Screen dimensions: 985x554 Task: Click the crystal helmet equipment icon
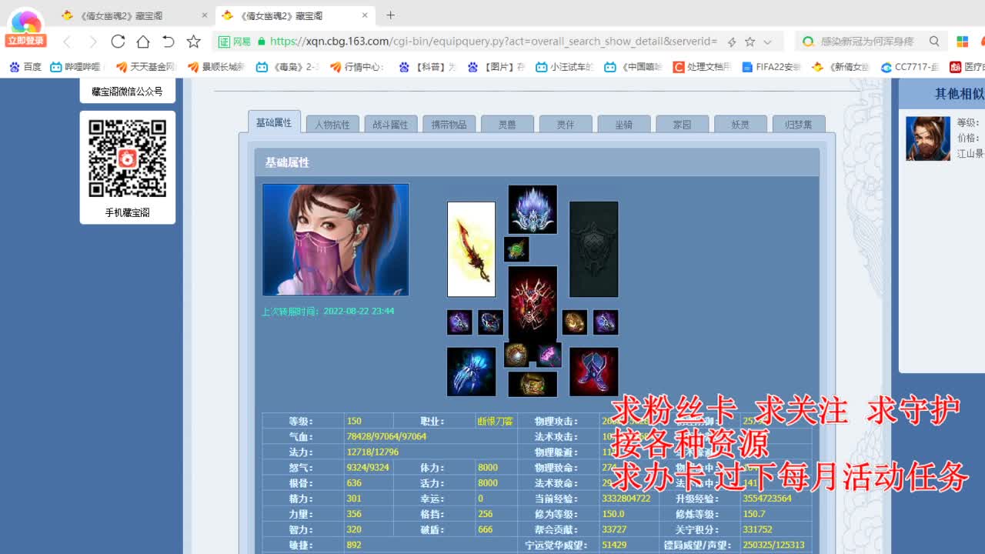(533, 209)
